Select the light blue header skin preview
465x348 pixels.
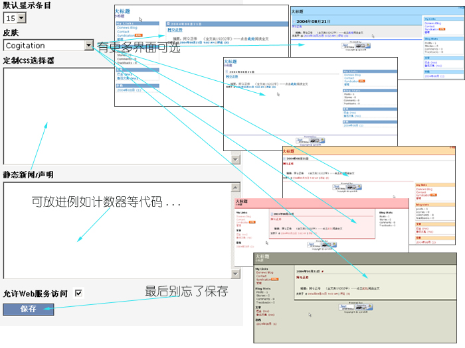tap(372, 40)
